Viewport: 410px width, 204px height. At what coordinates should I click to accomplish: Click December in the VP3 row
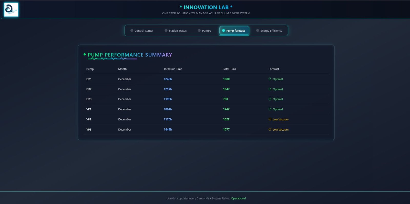click(125, 130)
